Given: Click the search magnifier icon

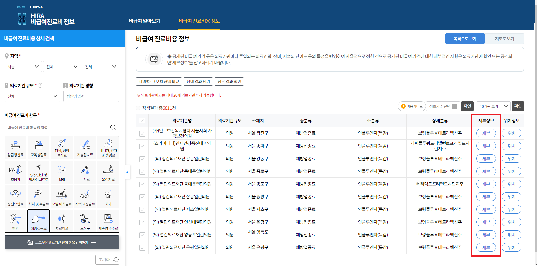Looking at the screenshot, I should coord(113,127).
